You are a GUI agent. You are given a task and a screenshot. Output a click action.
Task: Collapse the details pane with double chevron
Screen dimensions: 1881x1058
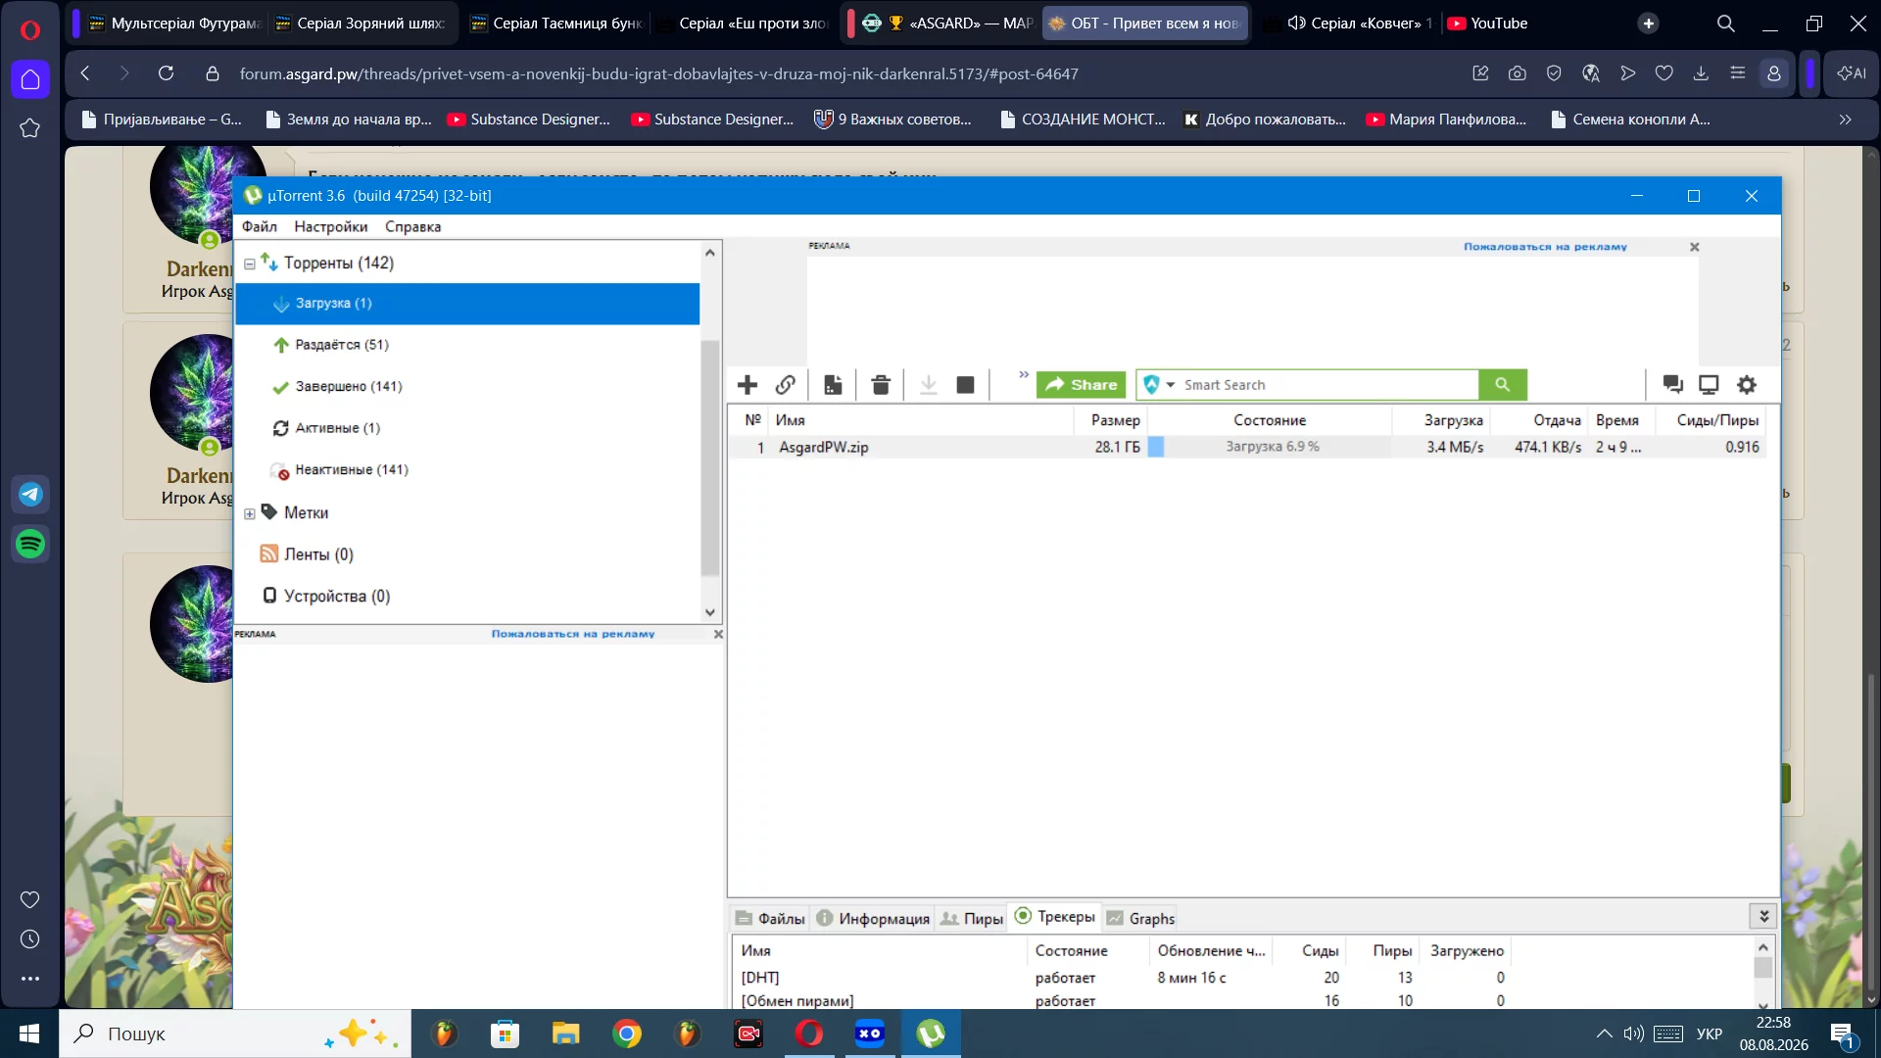click(1763, 916)
